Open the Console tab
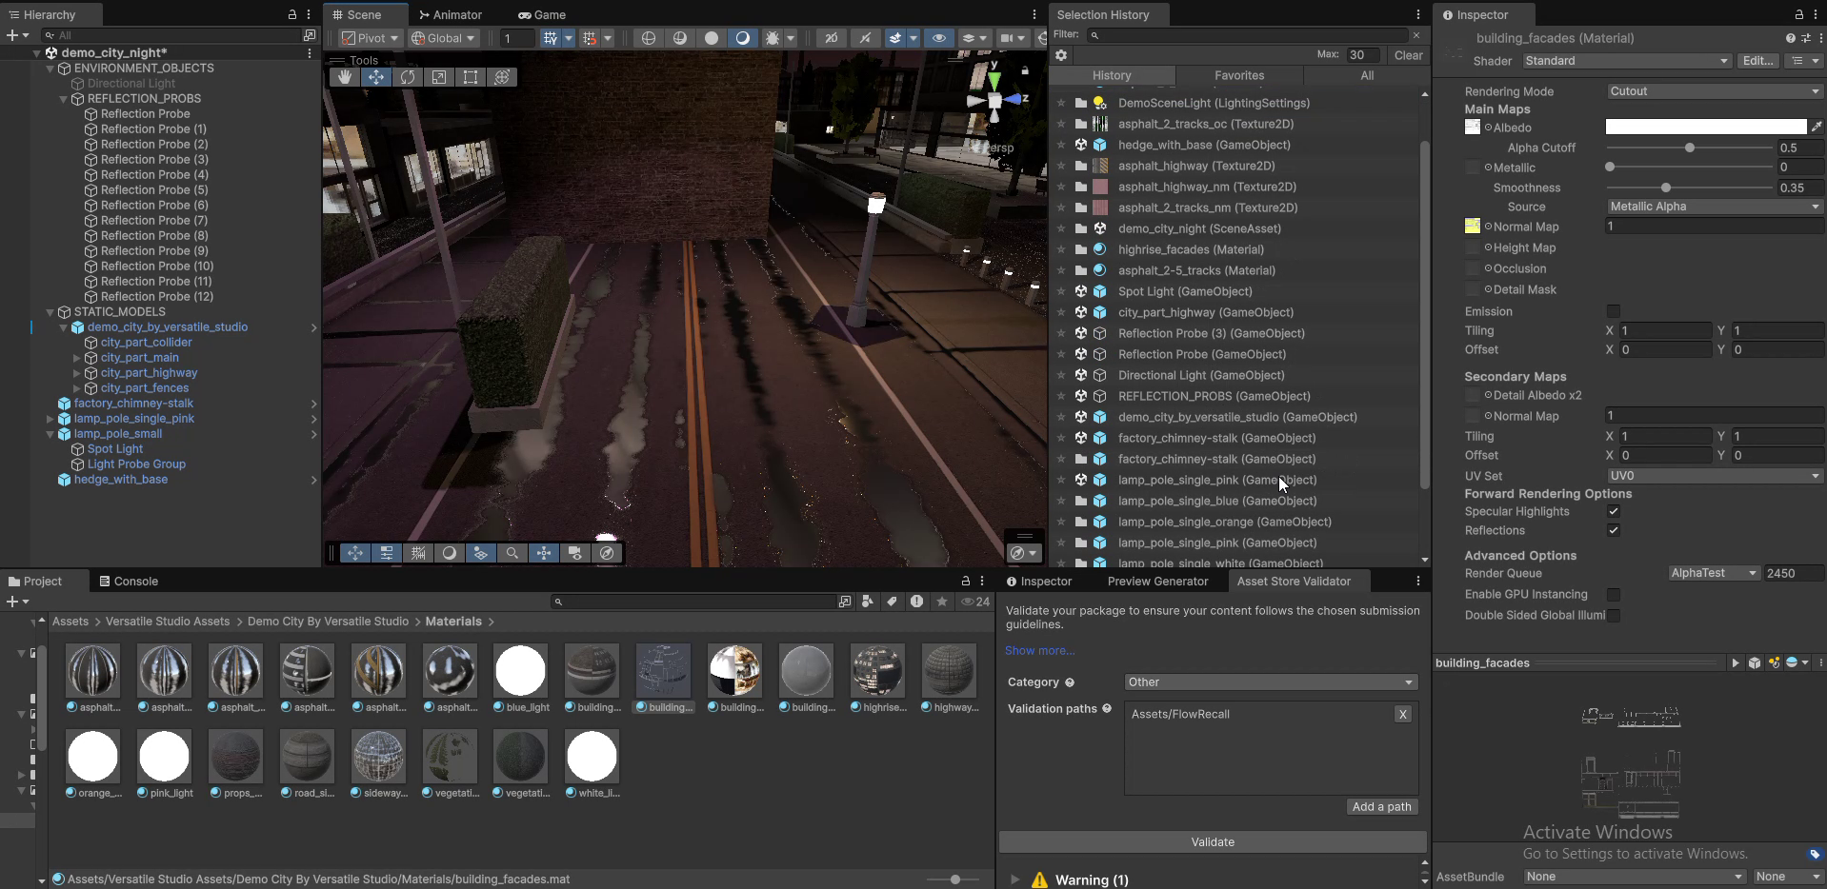1827x889 pixels. pos(128,581)
